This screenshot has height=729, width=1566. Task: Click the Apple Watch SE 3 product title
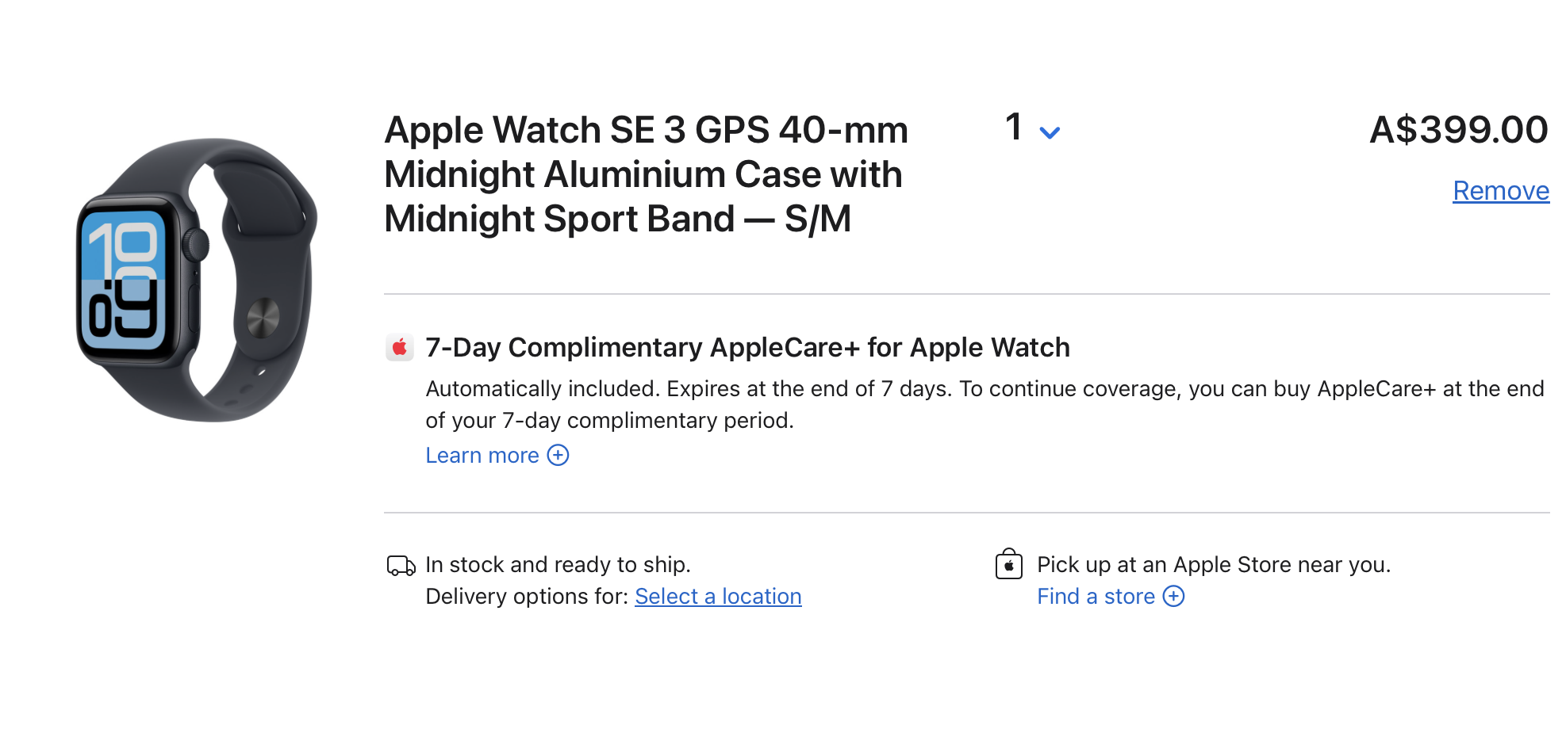tap(645, 174)
